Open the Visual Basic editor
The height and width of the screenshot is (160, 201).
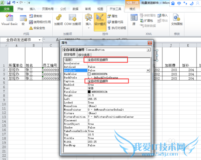(x=9, y=20)
